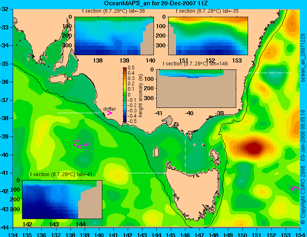307x237 pixels.
Task: Click the -38 label on the latitude axis
Action: (5, 118)
